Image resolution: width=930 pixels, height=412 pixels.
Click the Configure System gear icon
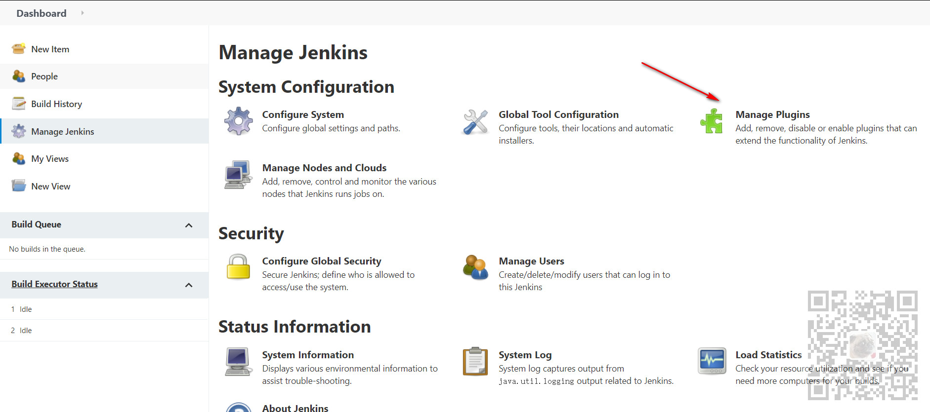pos(239,121)
